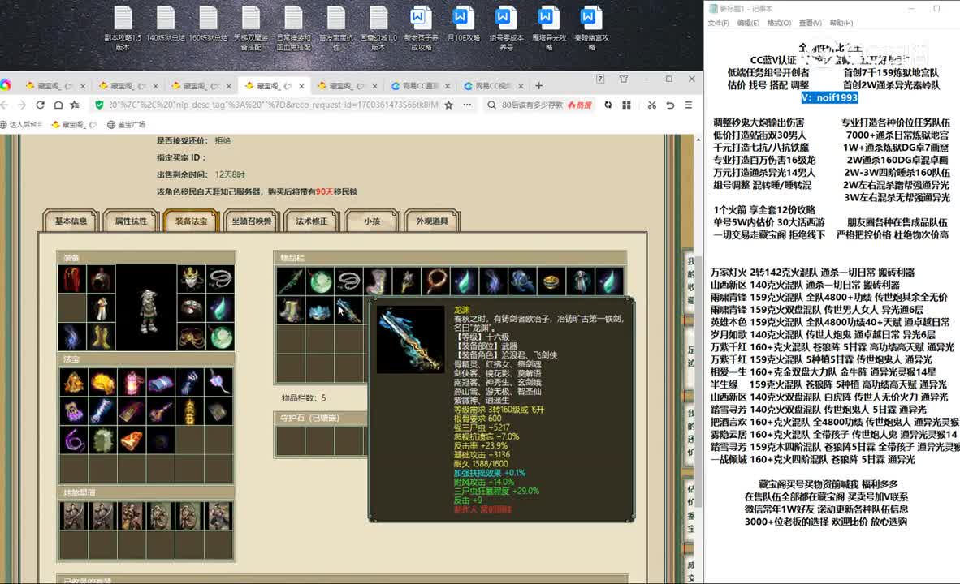
Task: Click the purple whip talisman
Action: pyautogui.click(x=73, y=440)
